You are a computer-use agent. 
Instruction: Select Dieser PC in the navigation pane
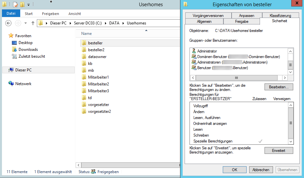tap(23, 70)
